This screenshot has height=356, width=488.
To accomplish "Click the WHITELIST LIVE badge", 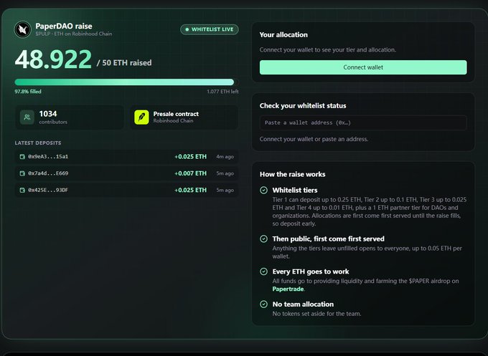I will (210, 29).
